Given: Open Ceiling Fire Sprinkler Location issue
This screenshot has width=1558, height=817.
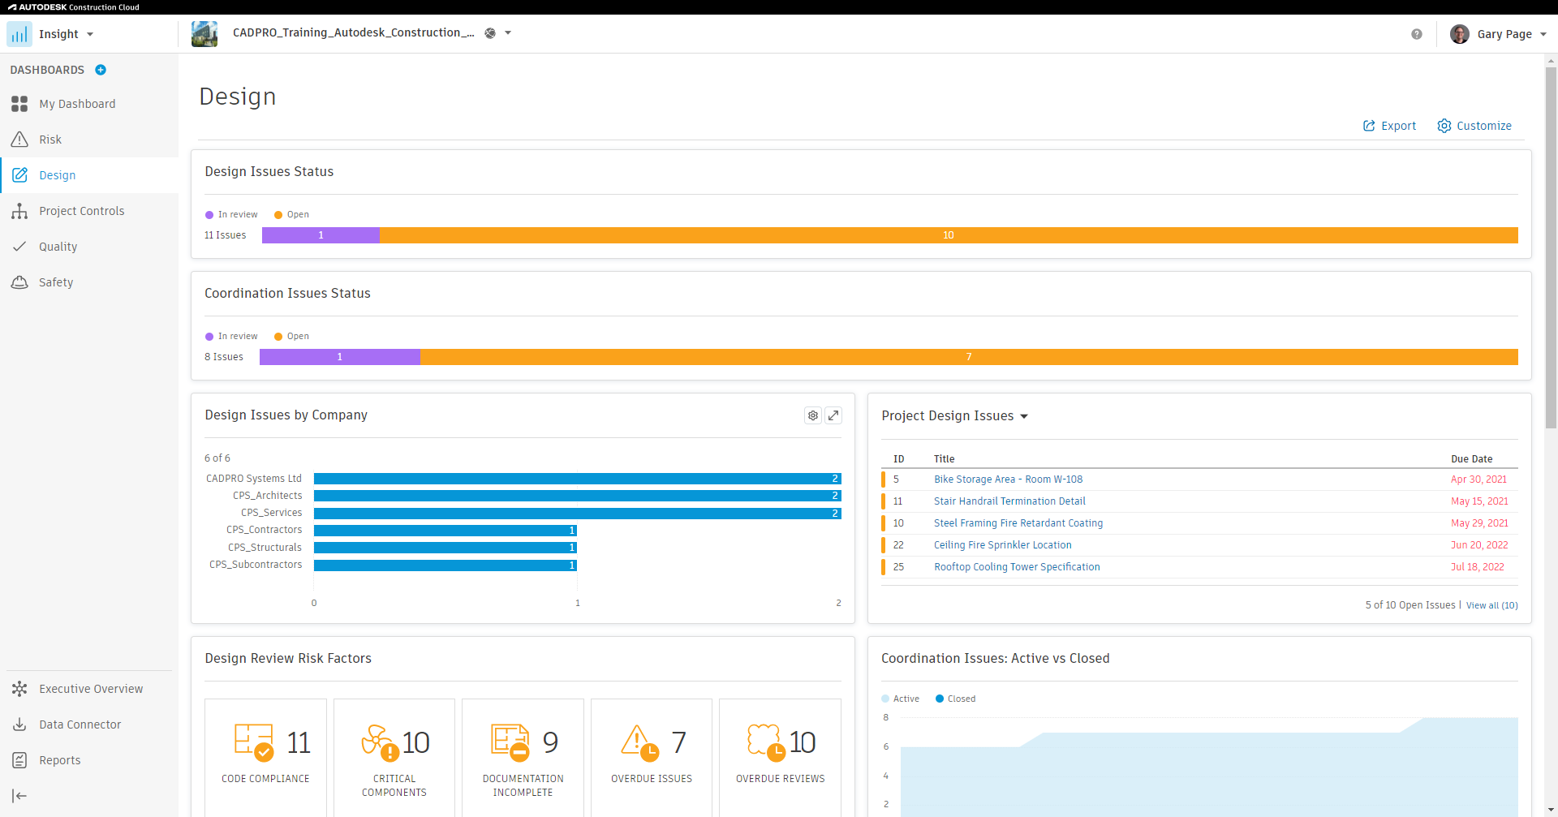Looking at the screenshot, I should (1003, 545).
